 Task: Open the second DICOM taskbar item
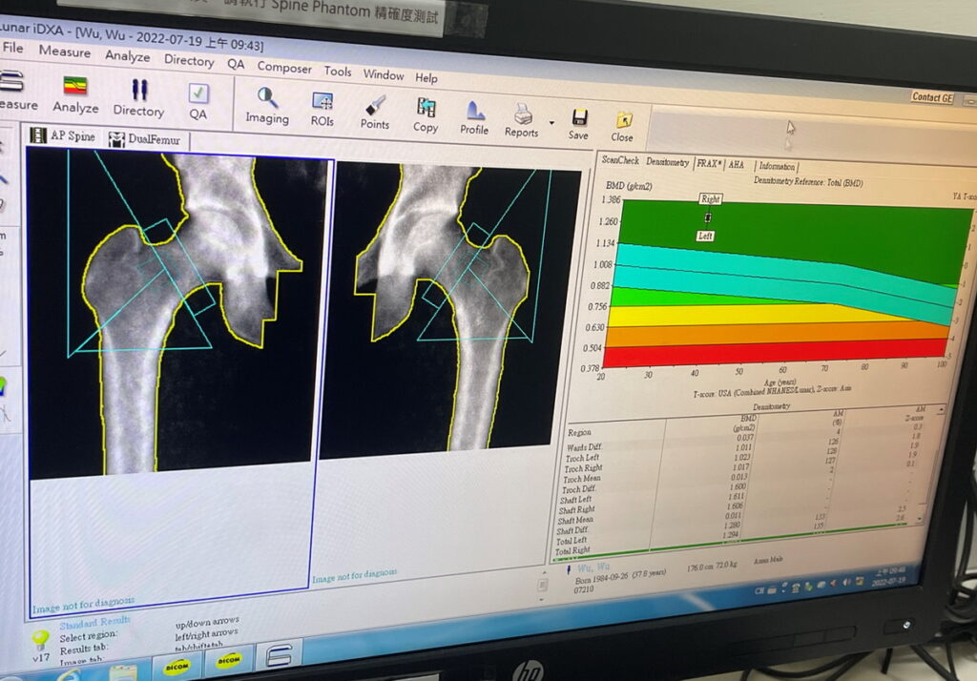(x=228, y=660)
